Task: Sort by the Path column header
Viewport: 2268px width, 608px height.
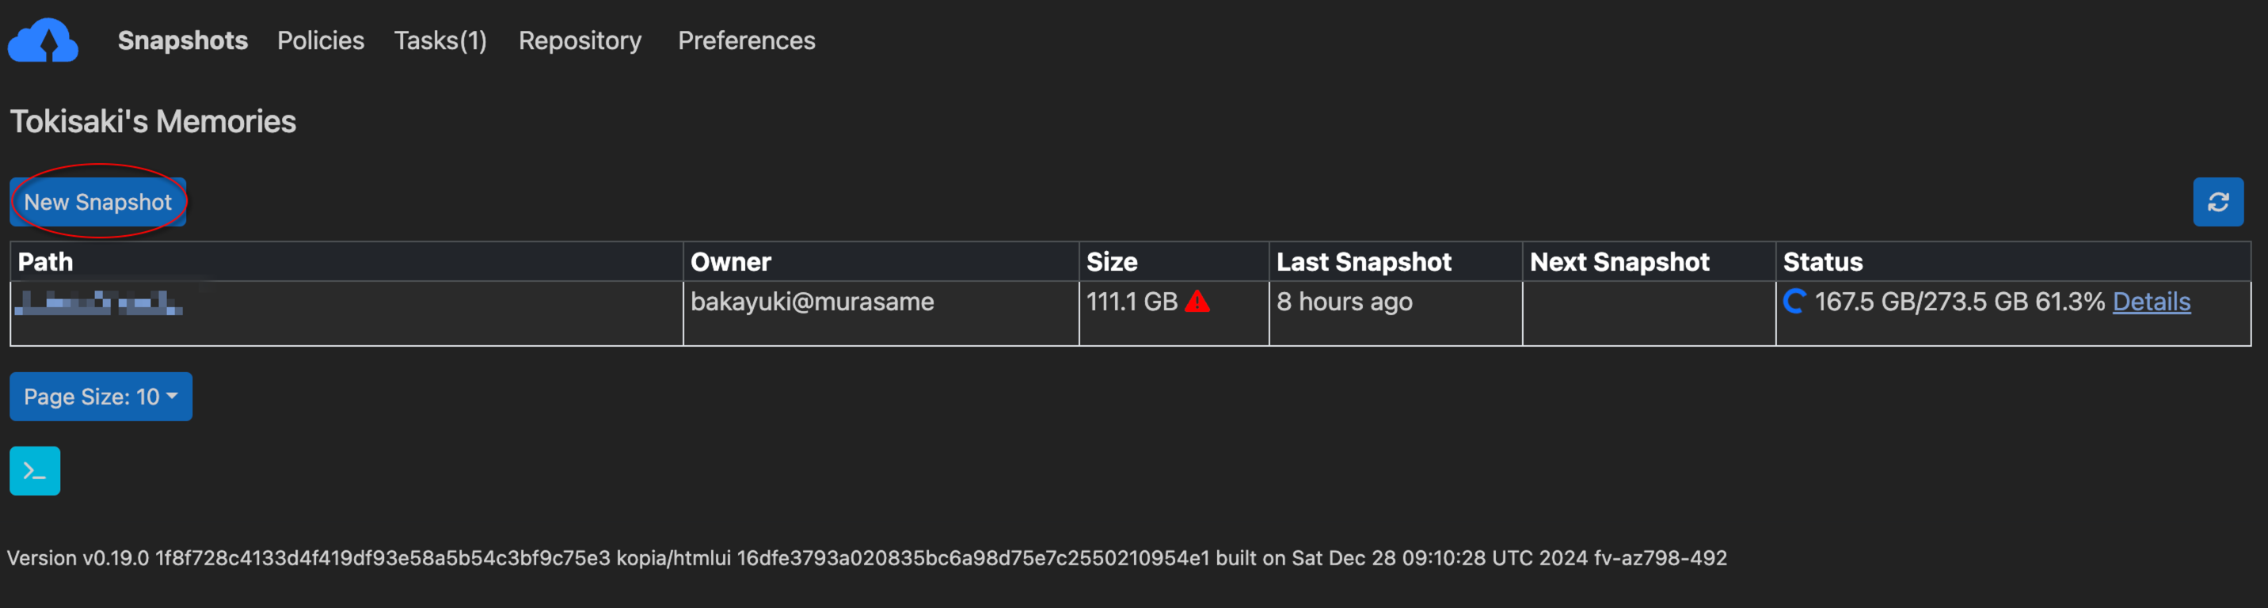Action: (x=46, y=262)
